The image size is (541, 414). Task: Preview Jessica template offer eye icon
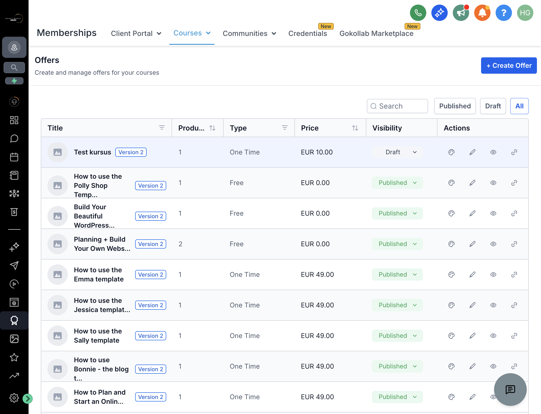point(493,305)
